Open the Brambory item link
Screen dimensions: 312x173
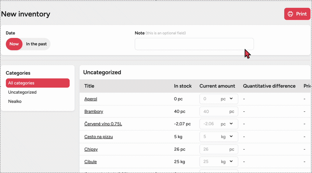[x=94, y=112]
